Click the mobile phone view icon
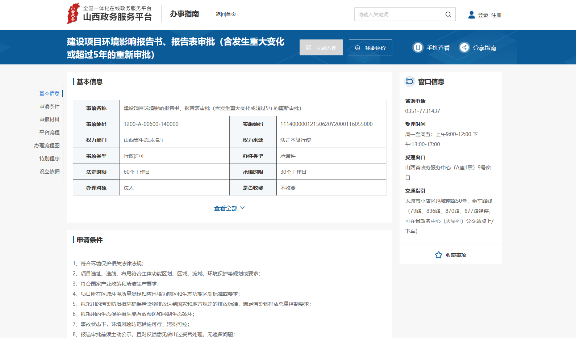This screenshot has width=576, height=338. (418, 48)
